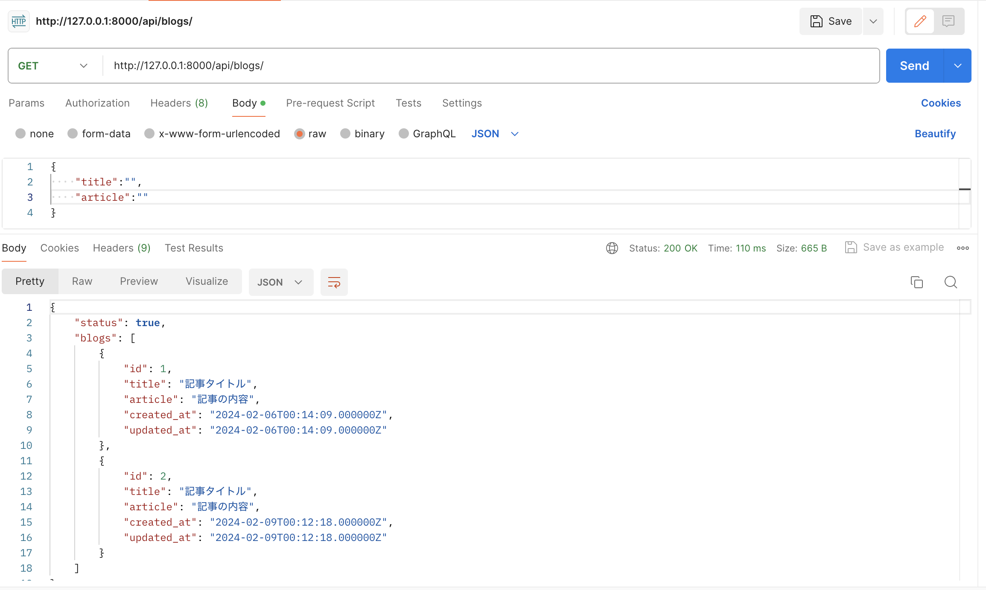Click the Beautify link
Viewport: 986px width, 590px height.
click(935, 133)
